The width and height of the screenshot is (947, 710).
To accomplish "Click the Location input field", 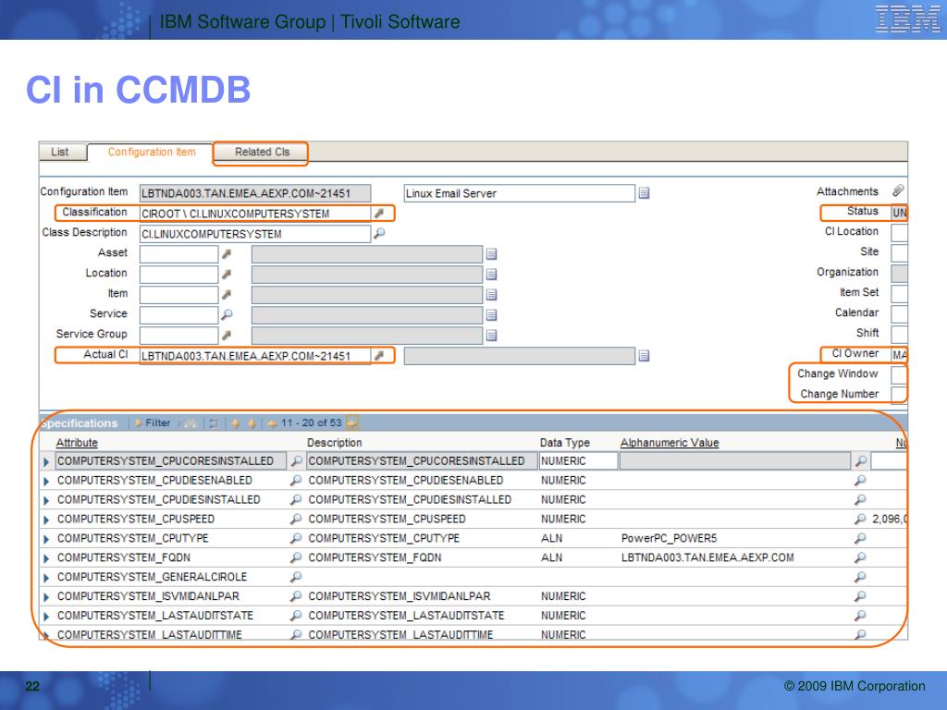I will [x=178, y=274].
